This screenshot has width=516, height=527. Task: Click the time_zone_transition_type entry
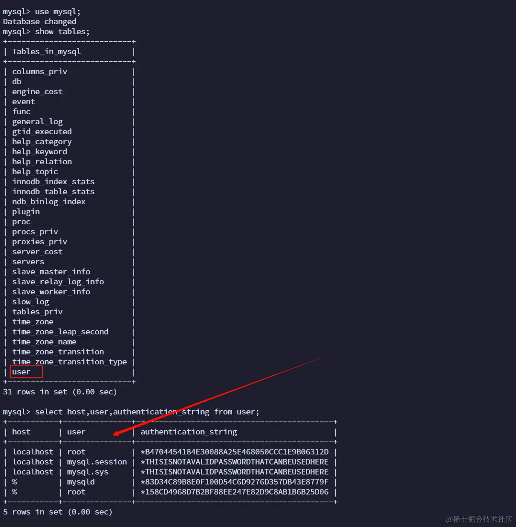pyautogui.click(x=70, y=362)
